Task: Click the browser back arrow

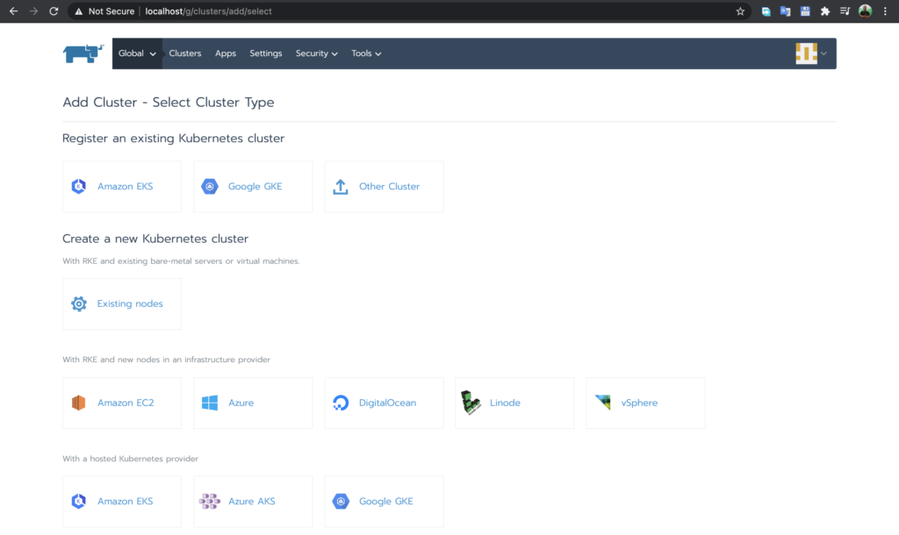Action: (13, 11)
